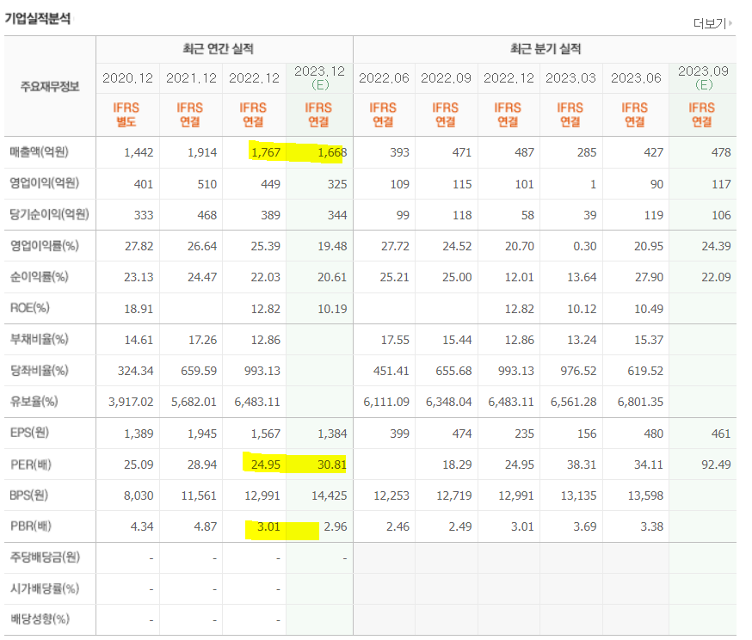Viewport: 752px width, 640px height.
Task: Click the EPS(원) row label
Action: point(29,433)
